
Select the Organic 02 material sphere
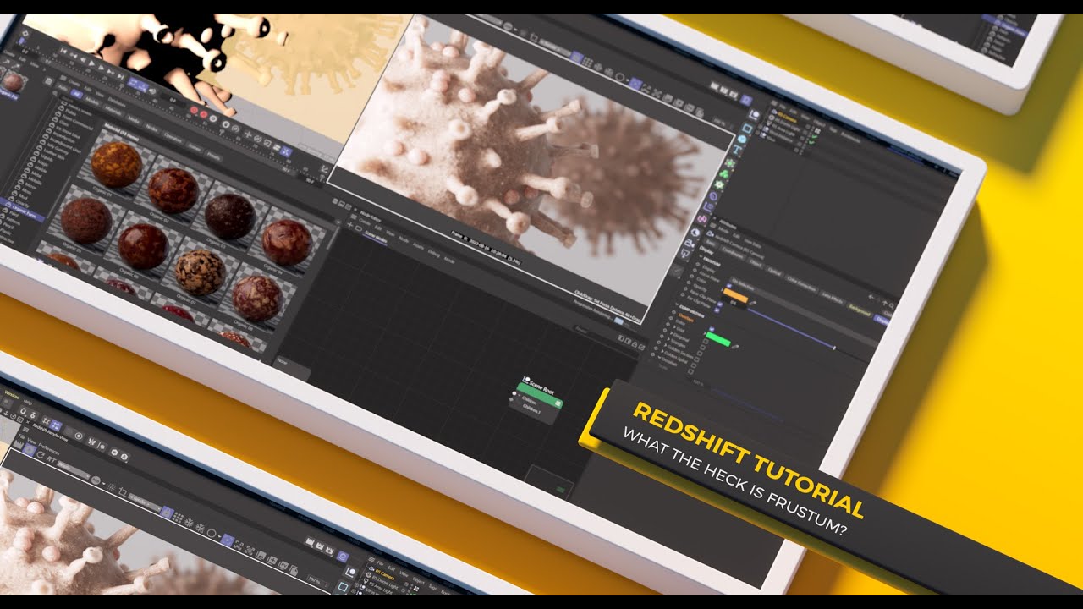click(x=173, y=190)
